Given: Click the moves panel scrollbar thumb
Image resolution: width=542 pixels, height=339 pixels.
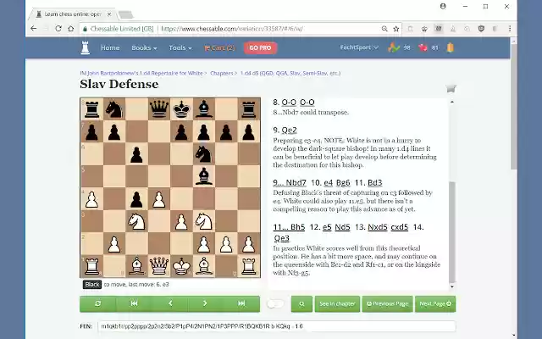Looking at the screenshot, I should (x=452, y=231).
